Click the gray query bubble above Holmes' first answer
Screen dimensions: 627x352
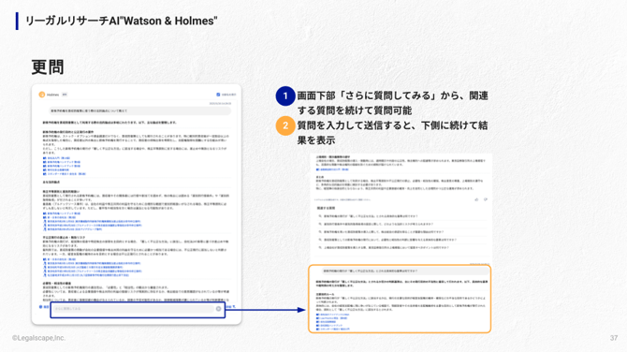[139, 110]
